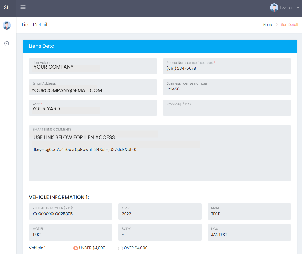302x254 pixels.
Task: Click the SL logo icon
Action: point(7,8)
